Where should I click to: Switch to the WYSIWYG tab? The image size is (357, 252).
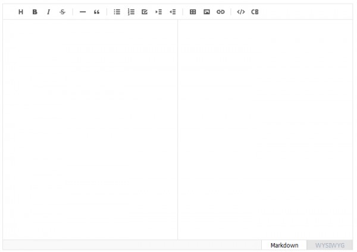click(x=330, y=245)
